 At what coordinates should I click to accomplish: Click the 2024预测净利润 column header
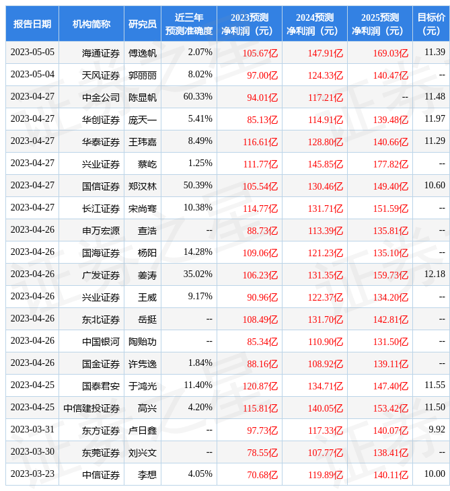pyautogui.click(x=315, y=24)
